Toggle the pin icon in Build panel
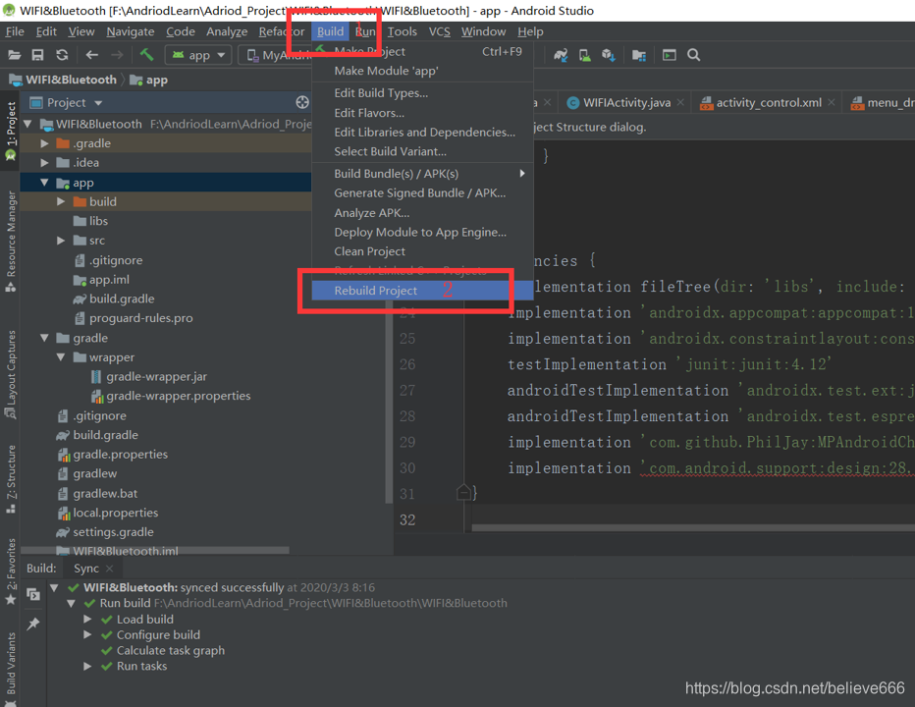 tap(33, 624)
